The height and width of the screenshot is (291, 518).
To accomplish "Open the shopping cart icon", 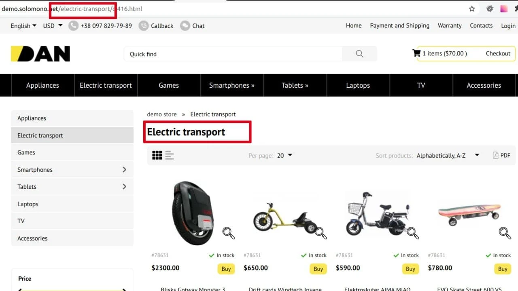I will click(x=416, y=53).
